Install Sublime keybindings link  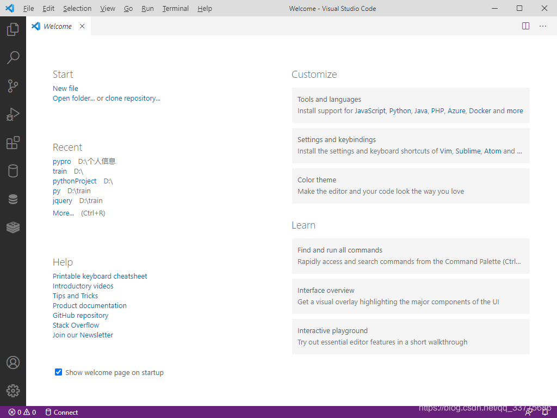coord(468,151)
